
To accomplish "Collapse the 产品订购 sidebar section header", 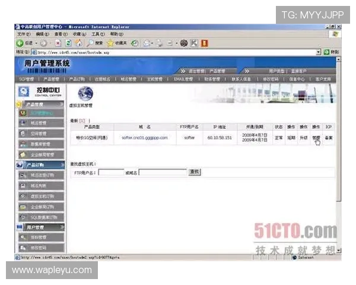I will point(40,165).
